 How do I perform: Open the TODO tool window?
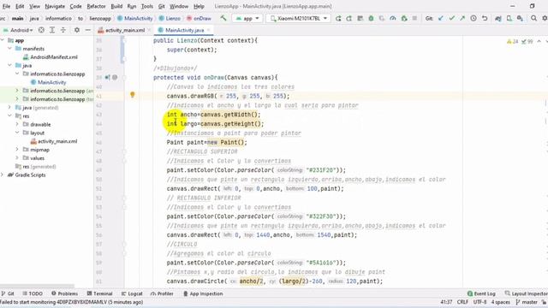[x=33, y=293]
